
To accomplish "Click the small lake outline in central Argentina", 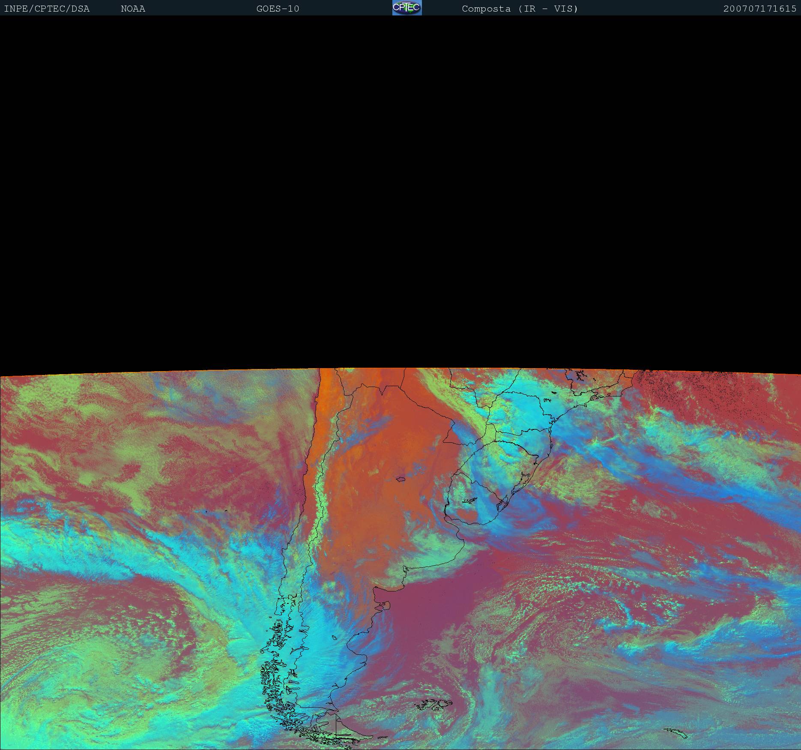I will [401, 479].
